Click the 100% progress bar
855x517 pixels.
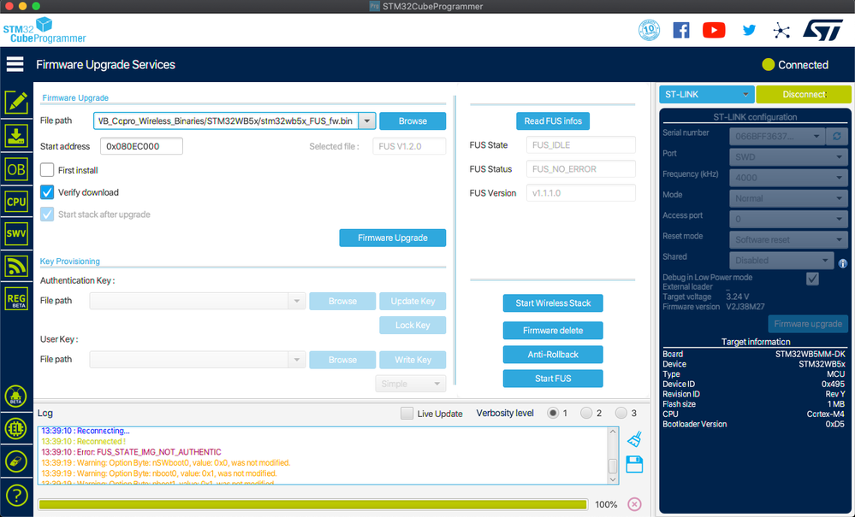pyautogui.click(x=313, y=504)
